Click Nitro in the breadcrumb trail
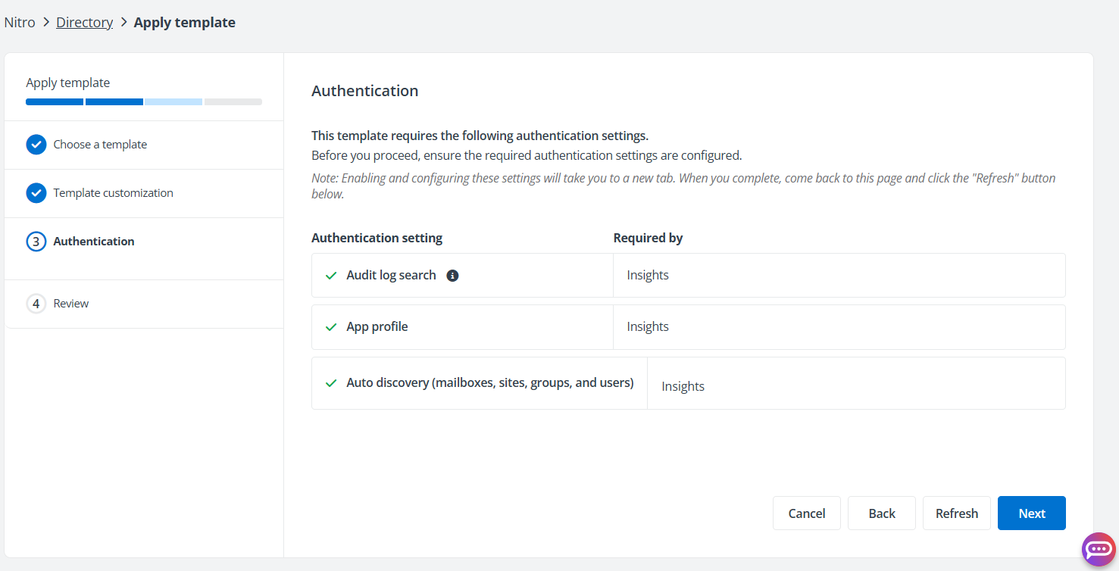 point(19,22)
